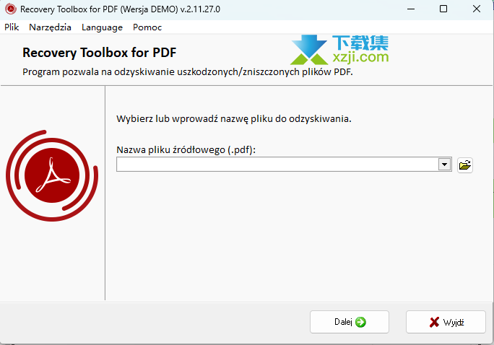Click the Nazwa pliku źródłowego label
Image resolution: width=494 pixels, height=345 pixels.
coord(186,150)
